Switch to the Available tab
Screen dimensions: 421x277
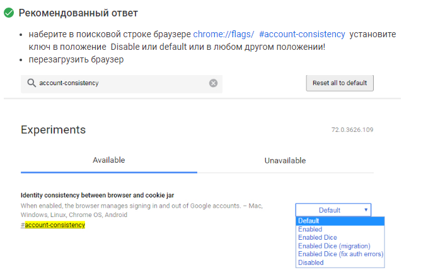(109, 160)
